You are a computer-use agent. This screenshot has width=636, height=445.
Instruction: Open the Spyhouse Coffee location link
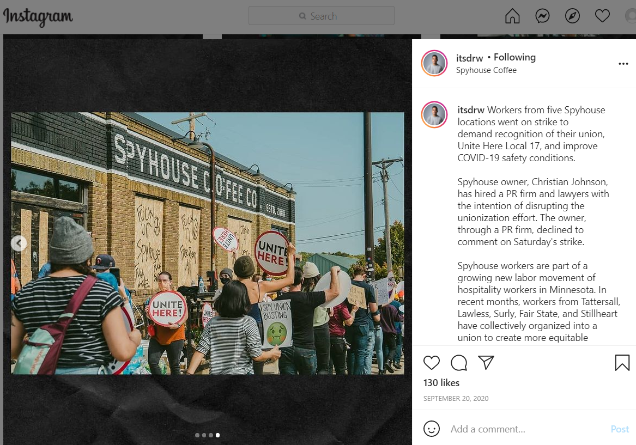tap(486, 70)
